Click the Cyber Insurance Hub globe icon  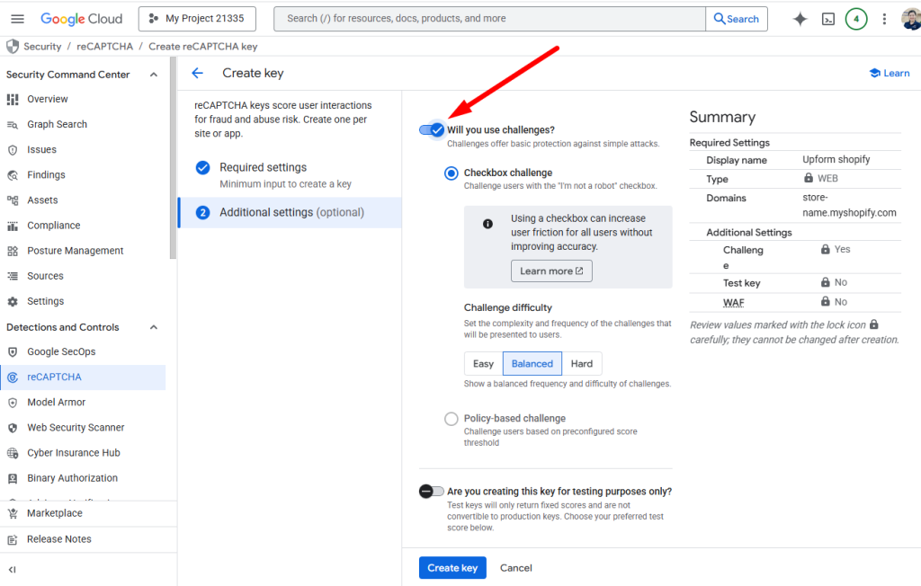pos(13,453)
